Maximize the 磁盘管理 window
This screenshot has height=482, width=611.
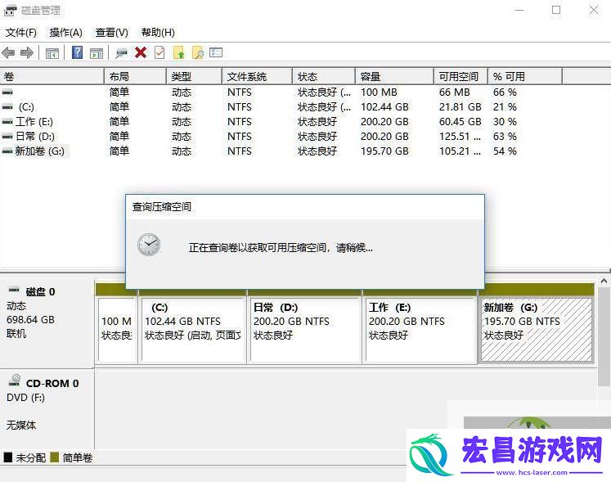tap(556, 10)
